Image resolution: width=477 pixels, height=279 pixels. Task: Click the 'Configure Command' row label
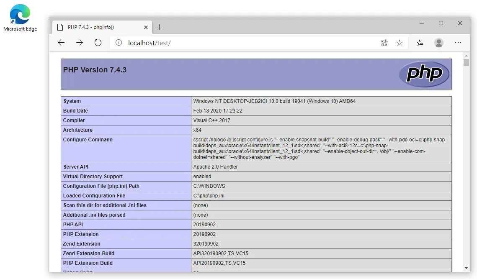[x=88, y=140]
